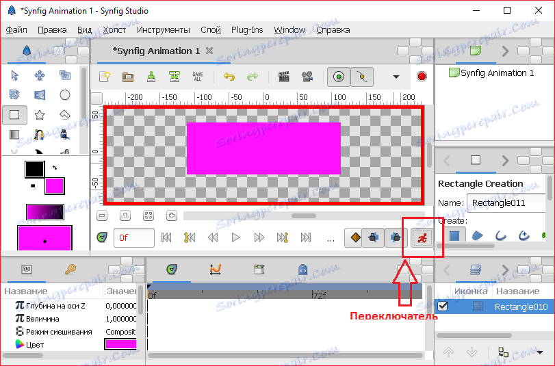Open the Вид menu
Viewport: 555px width, 366px height.
tap(84, 30)
